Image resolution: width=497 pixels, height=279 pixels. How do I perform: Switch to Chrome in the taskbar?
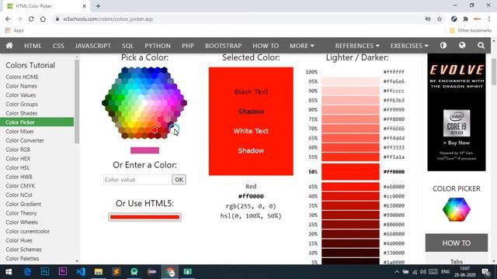[170, 272]
